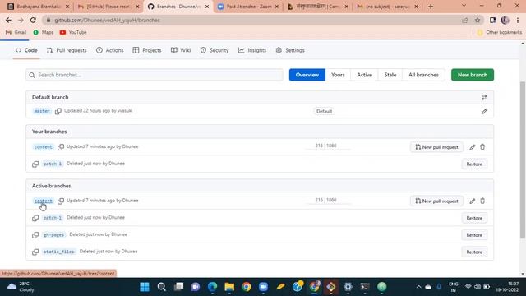This screenshot has width=526, height=296.
Task: Open File Explorer from taskbar
Action: [229, 287]
